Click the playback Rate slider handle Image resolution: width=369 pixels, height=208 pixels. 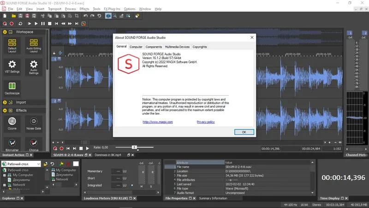135,147
